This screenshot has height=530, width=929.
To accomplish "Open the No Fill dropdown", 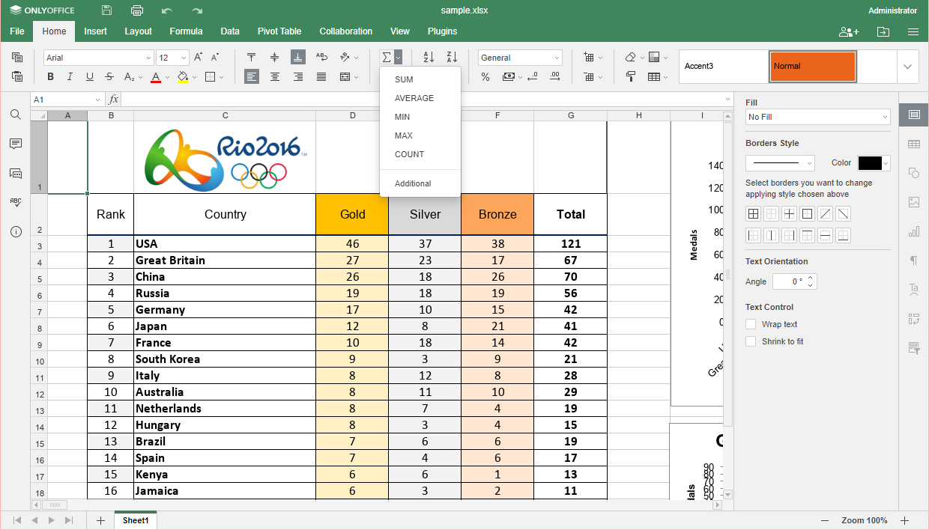I will pos(817,117).
